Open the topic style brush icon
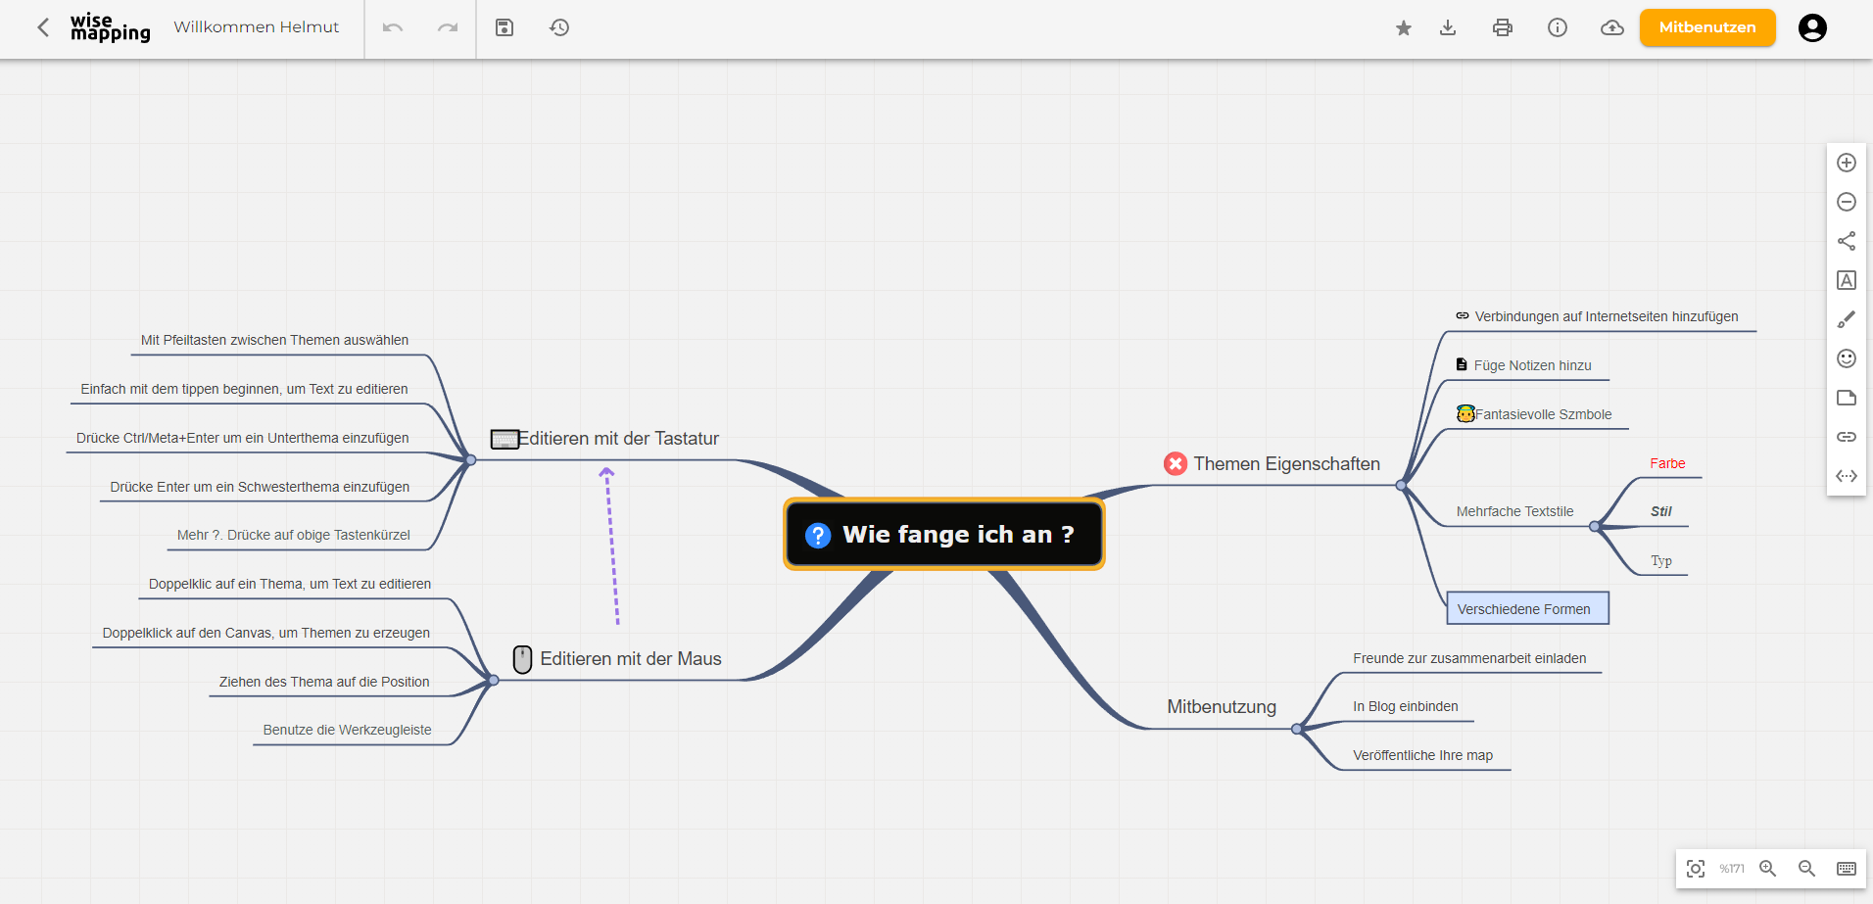The height and width of the screenshot is (904, 1873). [1847, 319]
